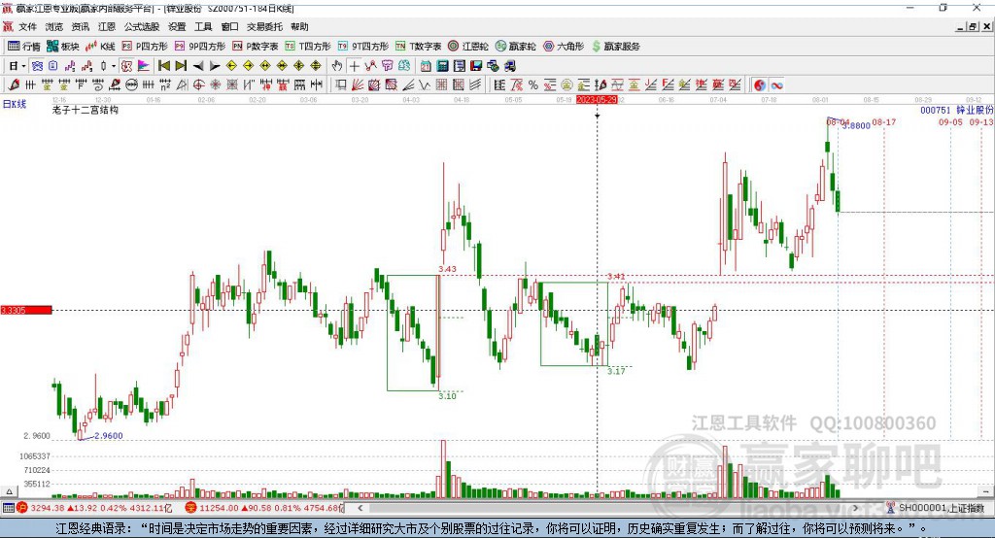995x538 pixels.
Task: Click the 老子十二宫结构 indicator title
Action: click(x=86, y=110)
